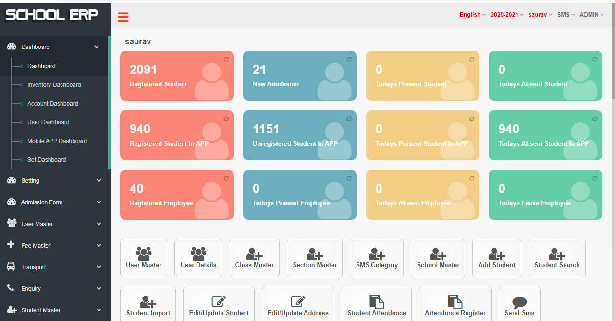Click the Add Student shortcut icon
Screen dimensions: 615x321
pos(496,254)
